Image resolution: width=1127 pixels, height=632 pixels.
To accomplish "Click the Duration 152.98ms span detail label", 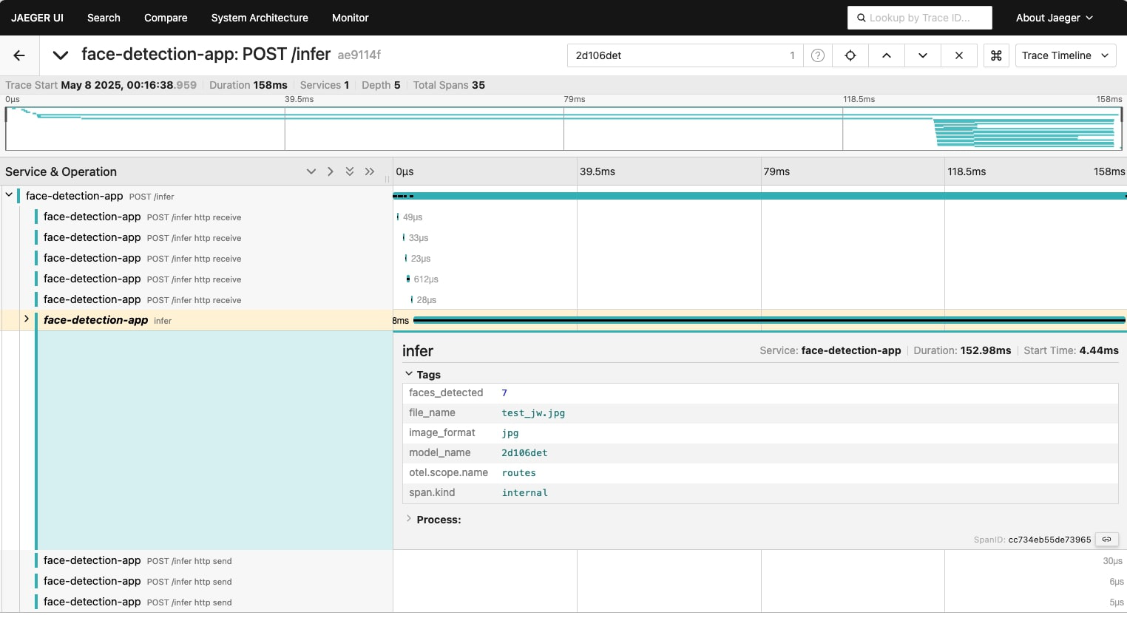I will click(x=962, y=350).
